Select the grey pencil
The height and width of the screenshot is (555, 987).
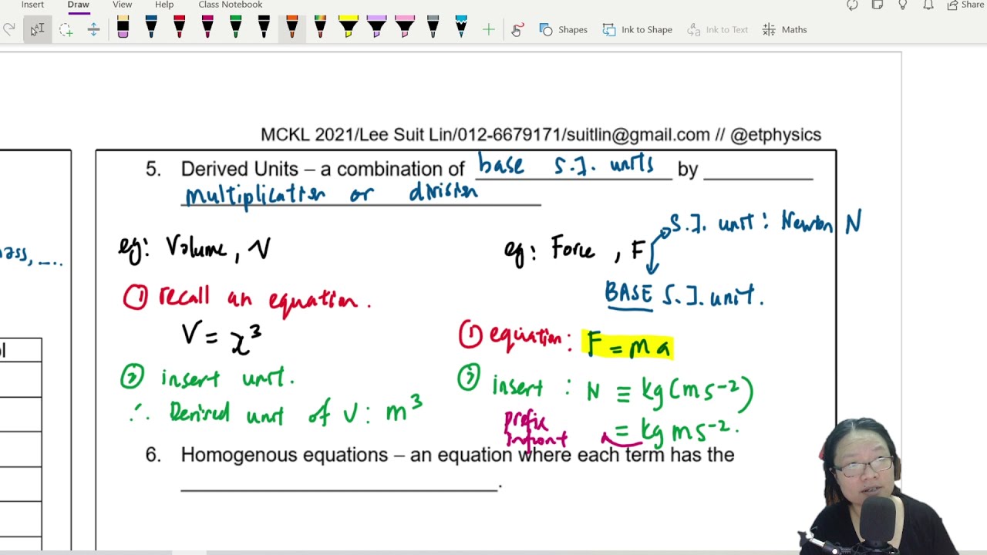click(433, 29)
